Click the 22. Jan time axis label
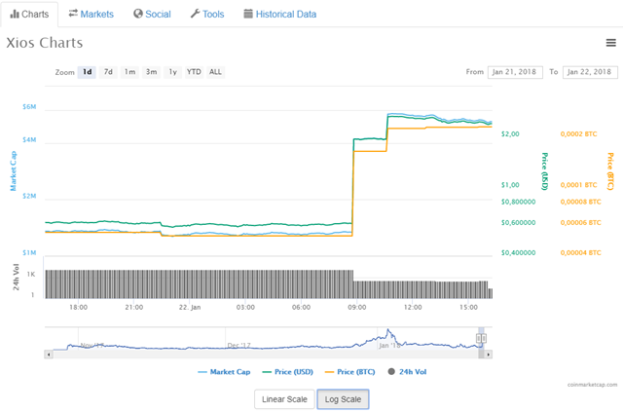The height and width of the screenshot is (412, 623). [190, 308]
